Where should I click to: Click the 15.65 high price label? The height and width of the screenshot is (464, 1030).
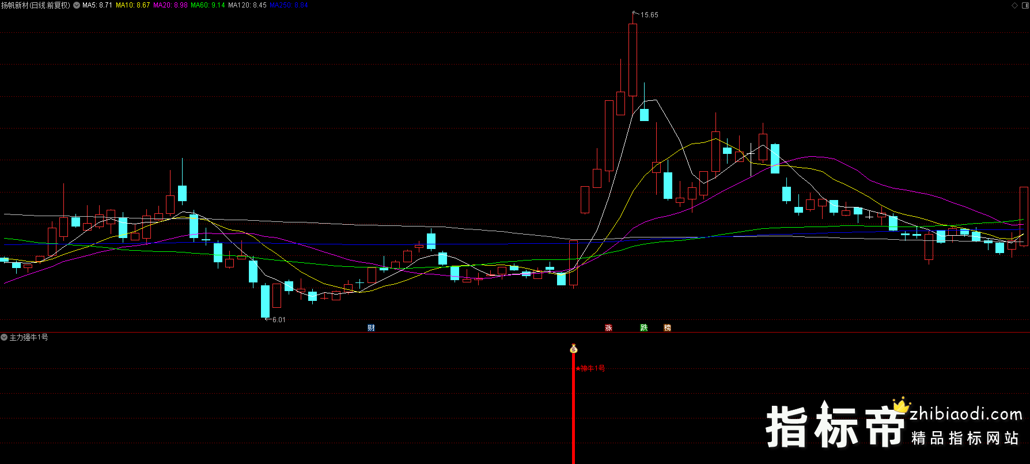(x=649, y=15)
